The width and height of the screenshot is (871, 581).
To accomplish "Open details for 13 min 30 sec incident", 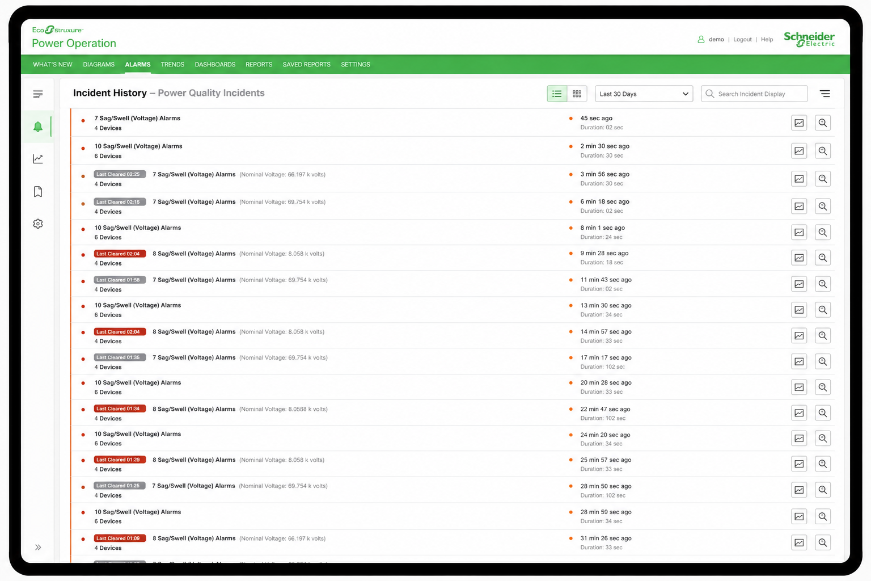I will [823, 310].
